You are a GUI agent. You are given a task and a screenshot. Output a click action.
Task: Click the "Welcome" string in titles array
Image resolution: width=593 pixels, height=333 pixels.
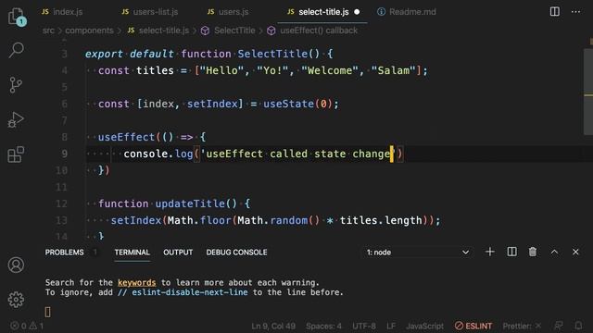[330, 70]
